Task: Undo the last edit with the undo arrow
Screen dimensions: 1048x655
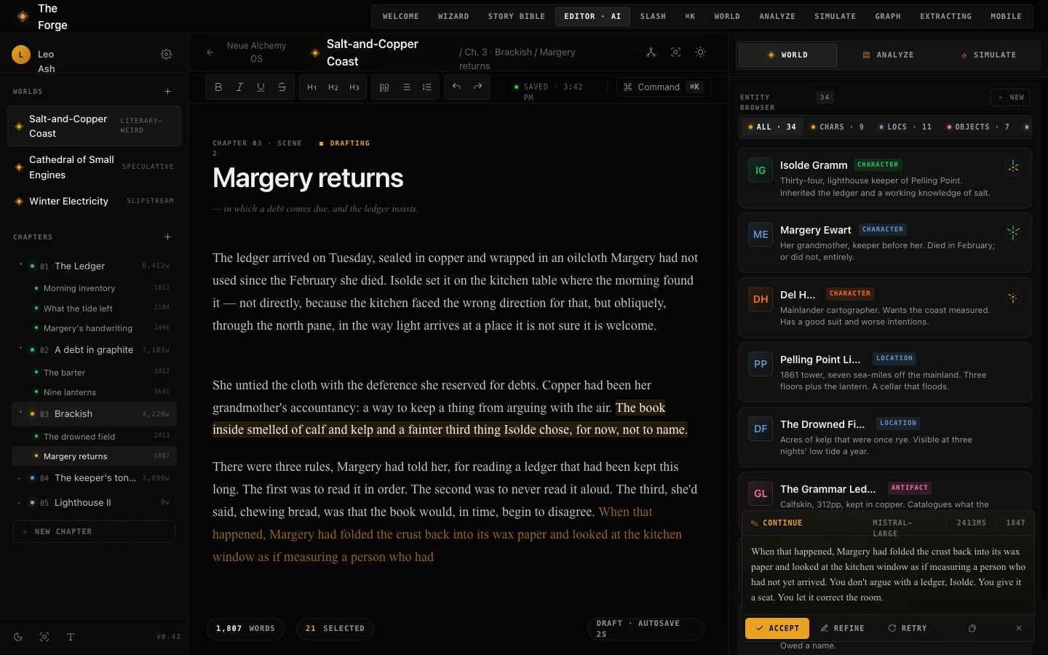Action: click(x=456, y=87)
